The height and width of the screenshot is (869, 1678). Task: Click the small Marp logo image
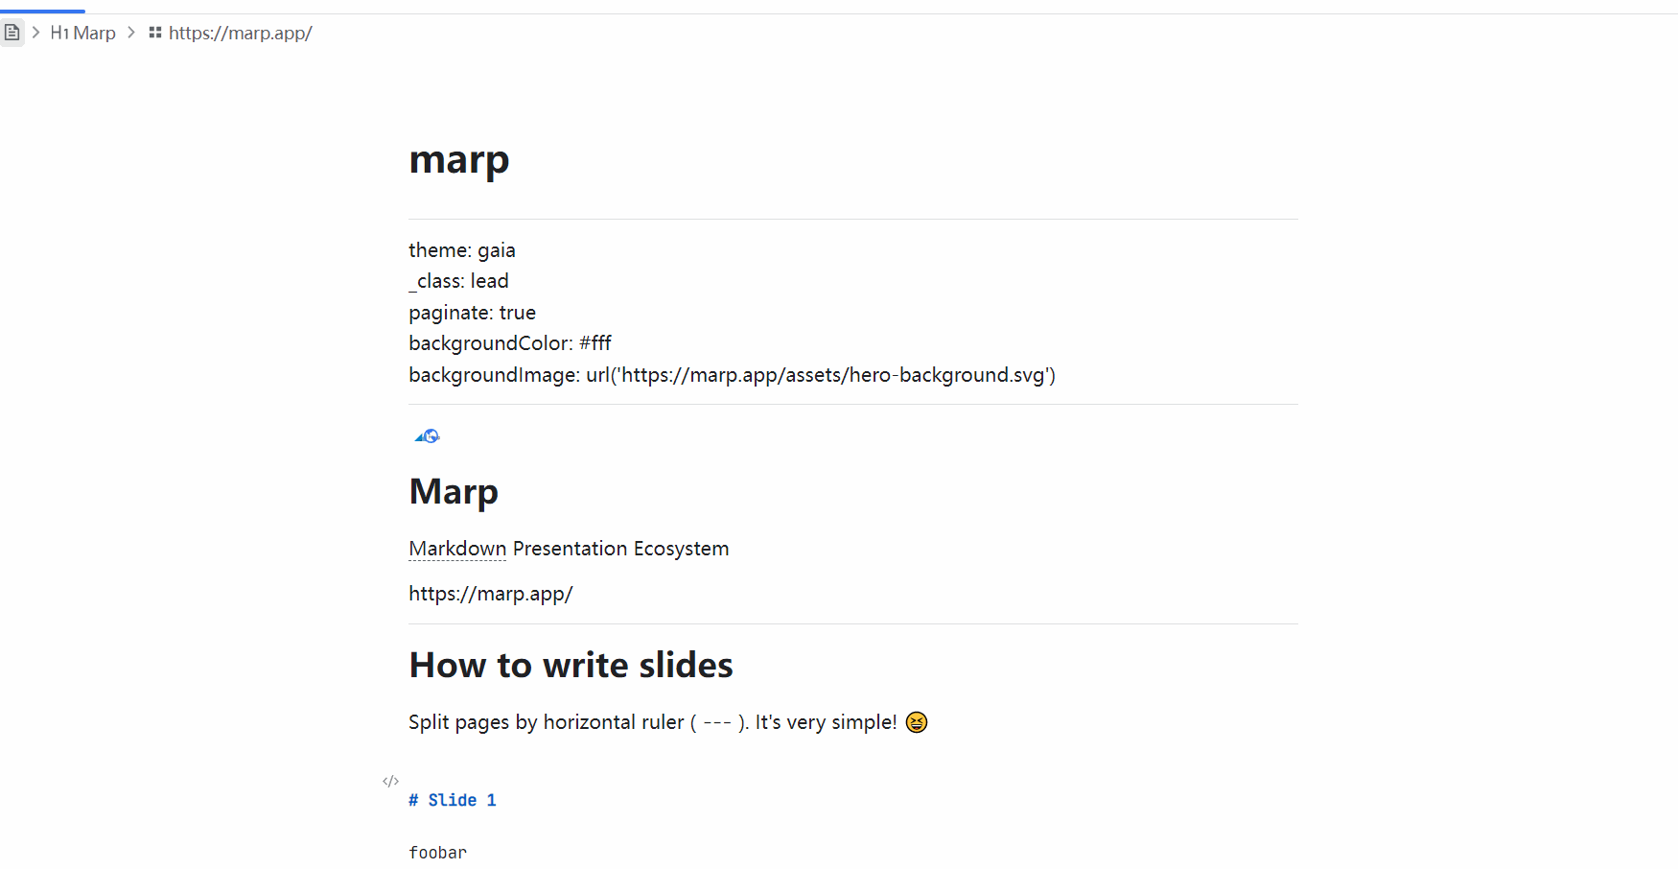point(428,436)
